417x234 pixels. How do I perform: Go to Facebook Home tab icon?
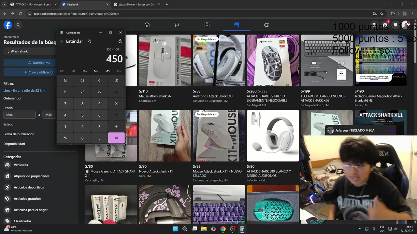[147, 25]
